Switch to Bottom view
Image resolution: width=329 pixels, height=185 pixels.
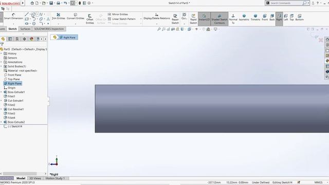299,17
